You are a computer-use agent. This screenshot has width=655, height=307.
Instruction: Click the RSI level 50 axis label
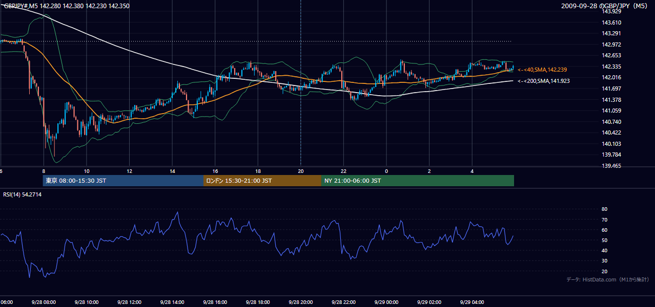[605, 240]
